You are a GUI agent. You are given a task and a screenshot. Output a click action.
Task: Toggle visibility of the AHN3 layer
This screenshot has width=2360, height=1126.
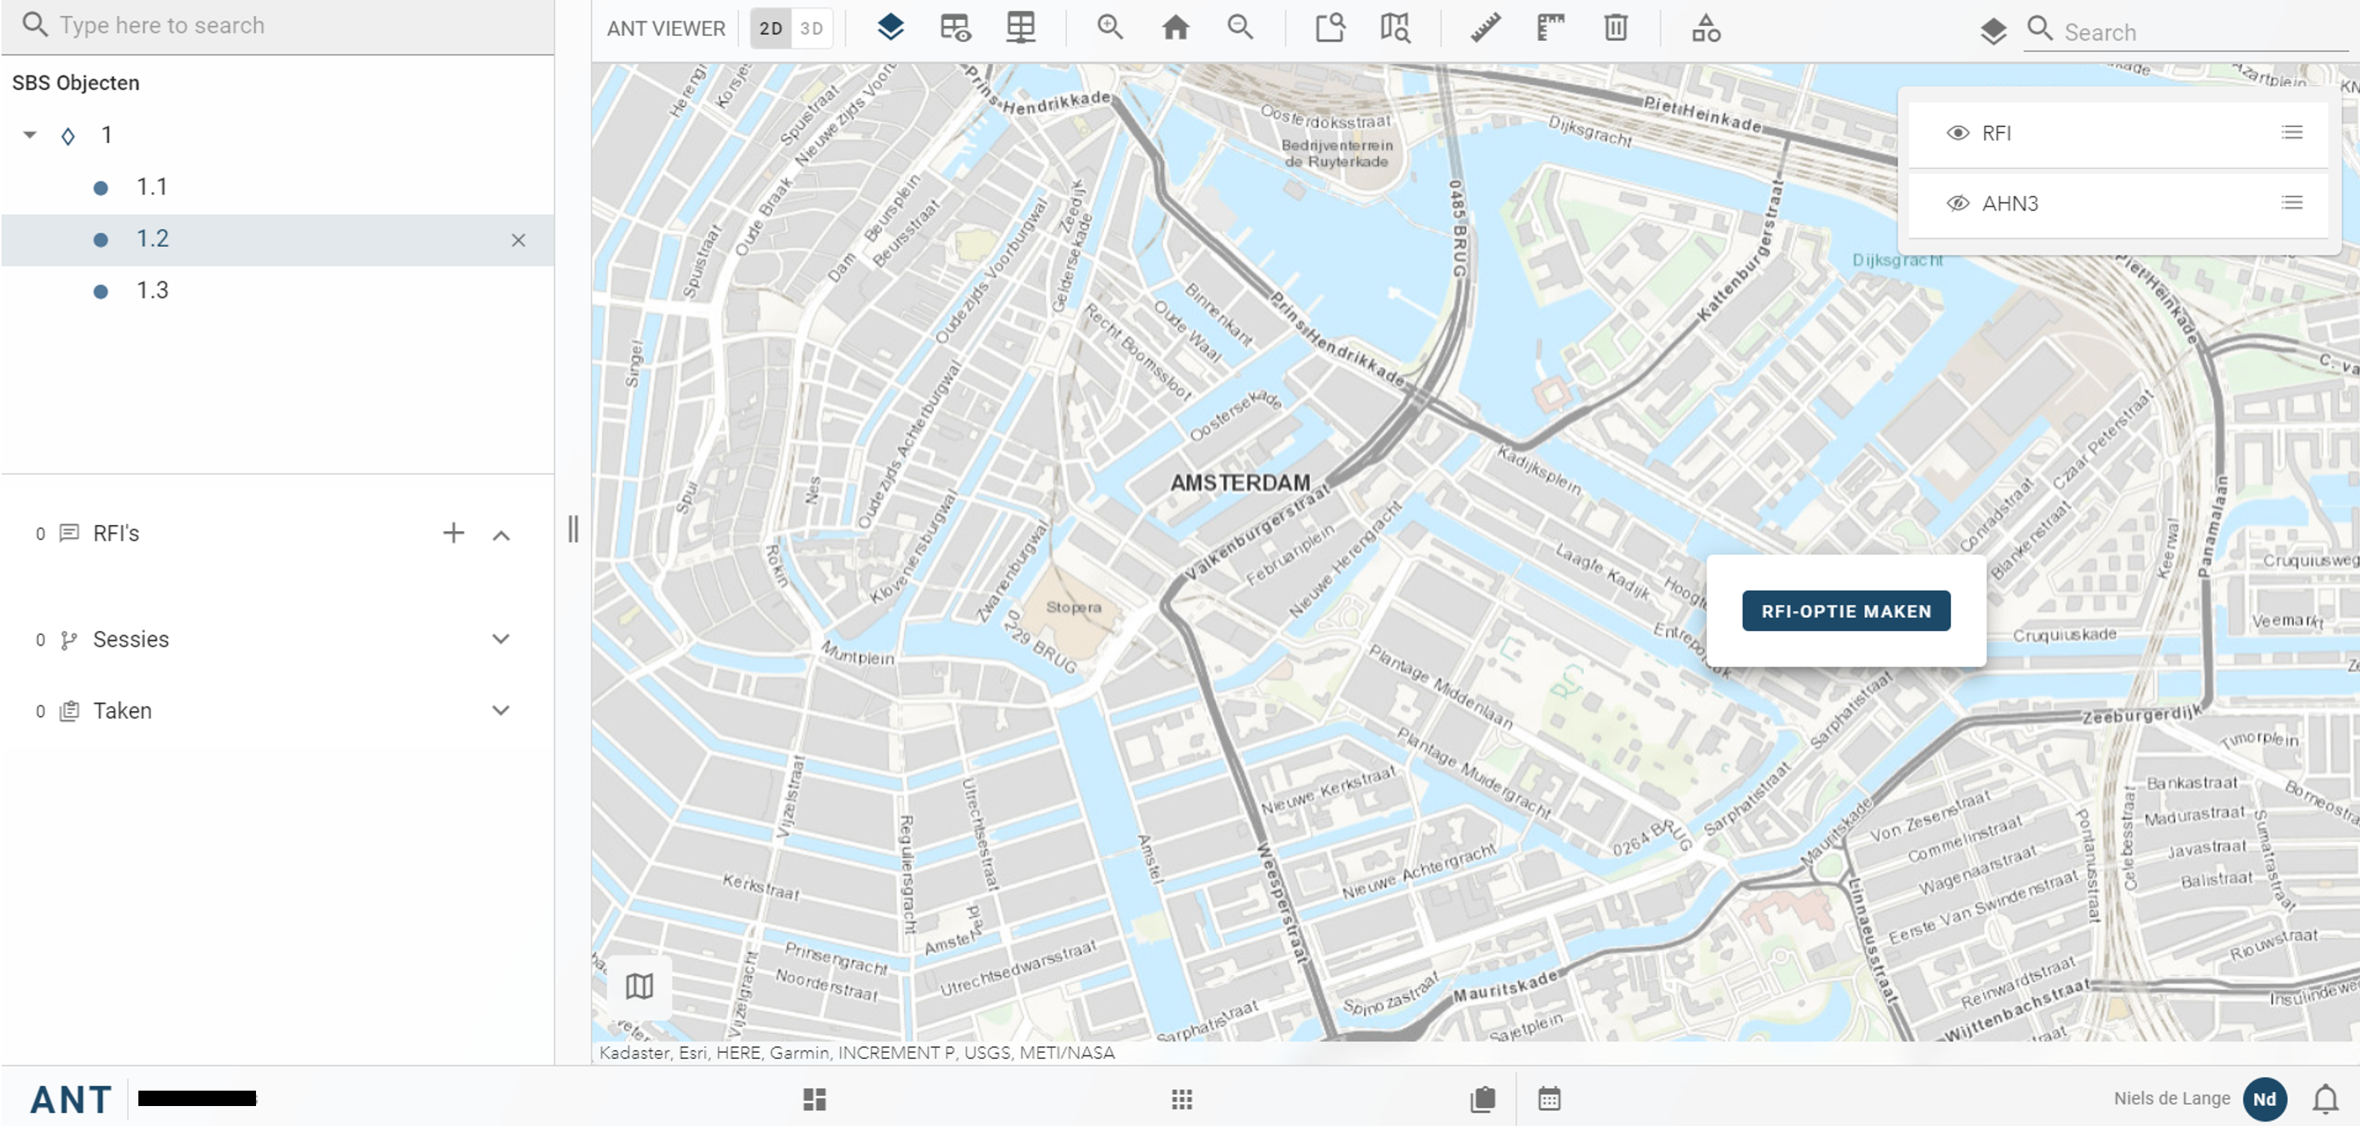point(1957,204)
